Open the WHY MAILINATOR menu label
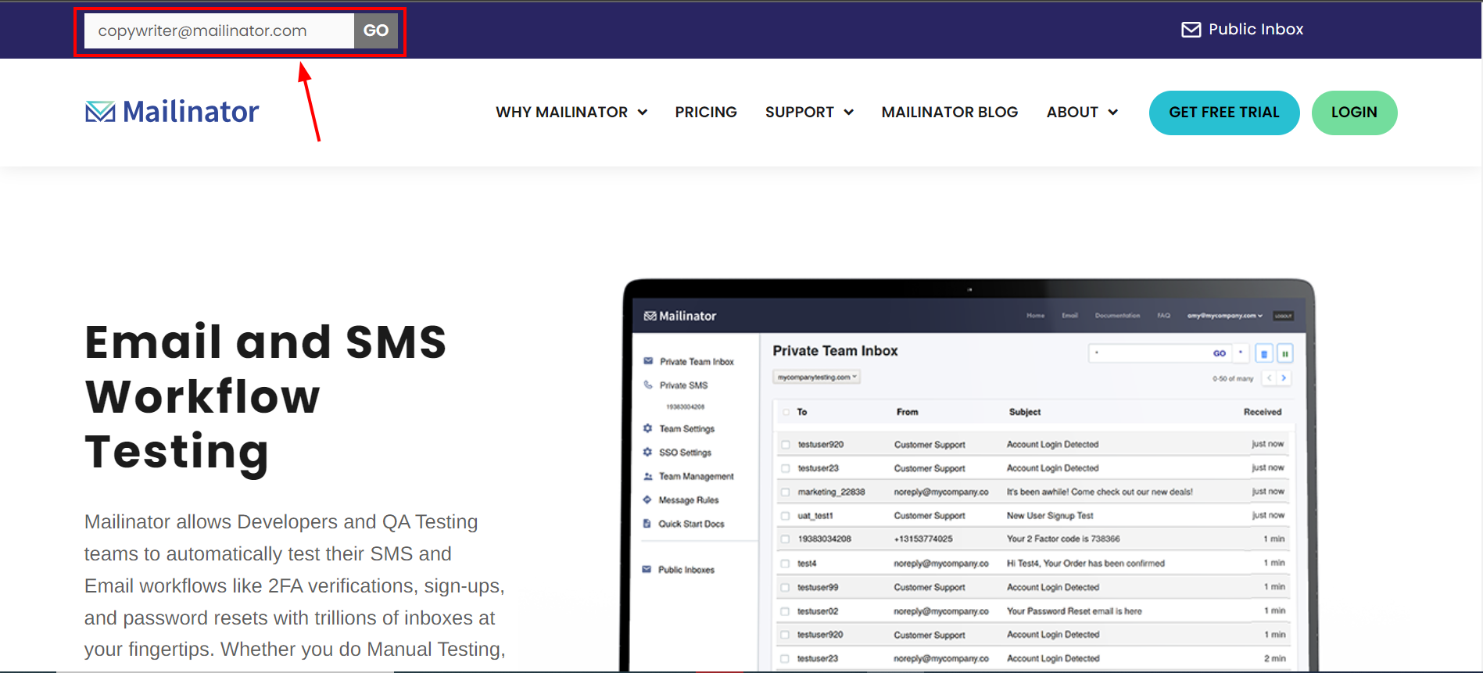This screenshot has height=673, width=1483. (561, 113)
